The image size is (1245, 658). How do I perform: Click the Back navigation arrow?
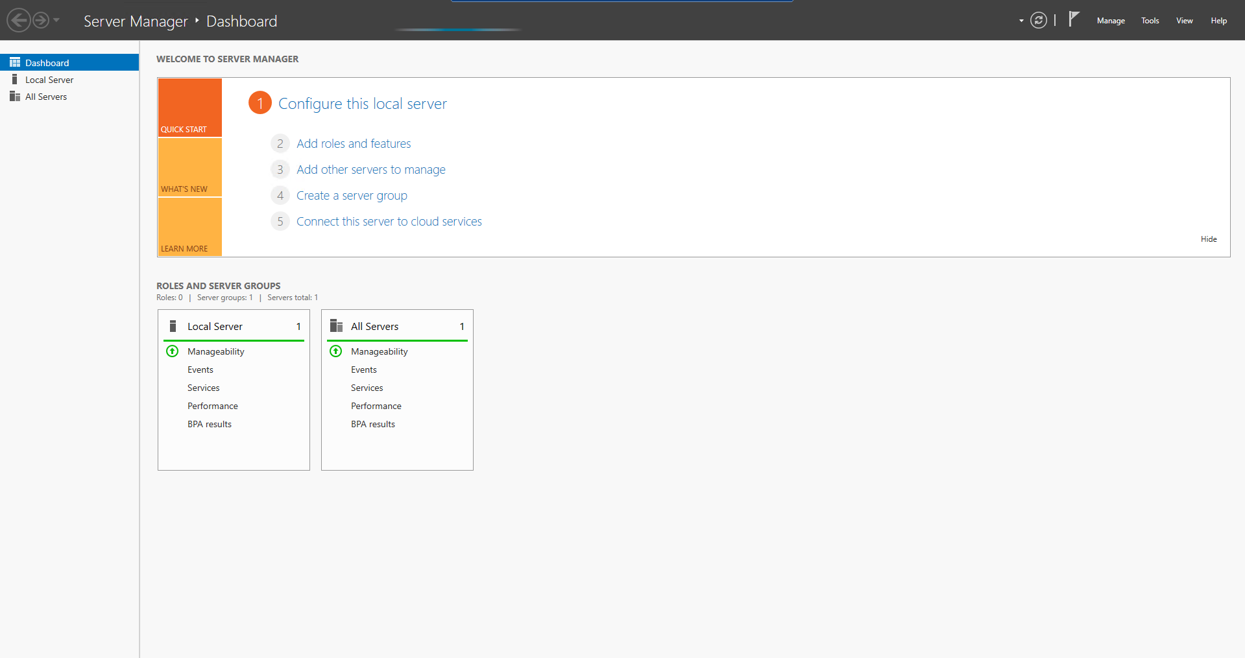(x=19, y=20)
